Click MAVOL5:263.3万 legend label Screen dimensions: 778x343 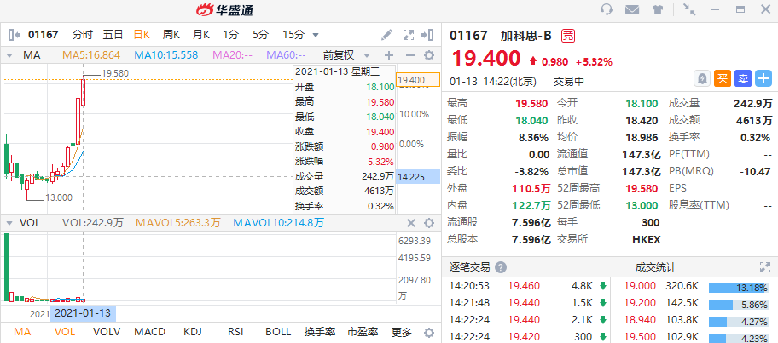point(178,223)
